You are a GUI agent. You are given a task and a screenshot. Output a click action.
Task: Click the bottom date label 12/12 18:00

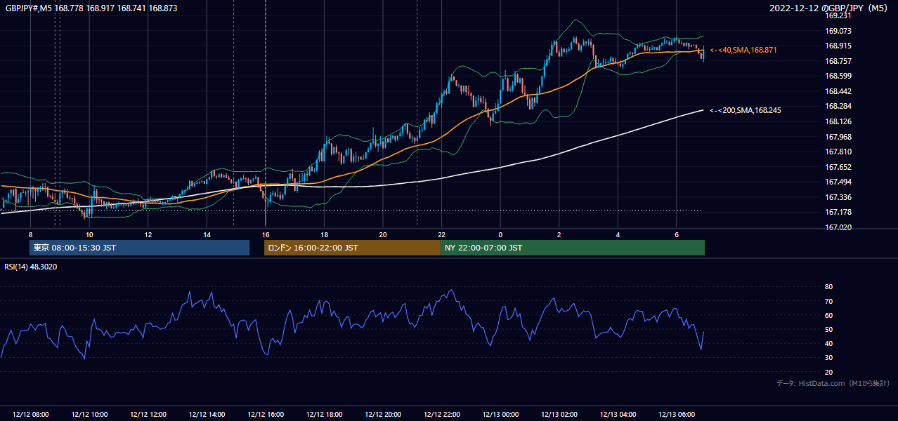click(x=324, y=415)
